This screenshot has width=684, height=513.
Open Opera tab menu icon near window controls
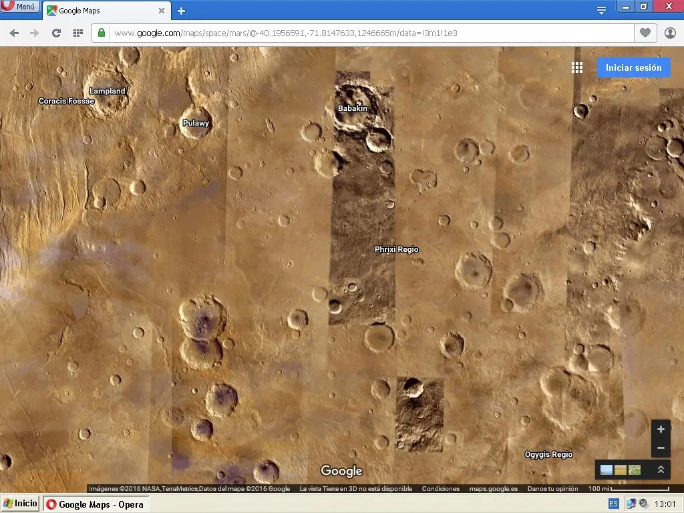click(601, 10)
